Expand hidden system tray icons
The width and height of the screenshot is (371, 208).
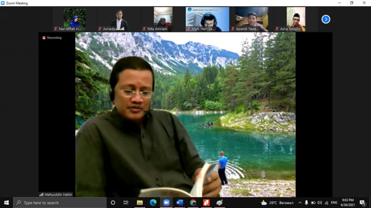(300, 203)
